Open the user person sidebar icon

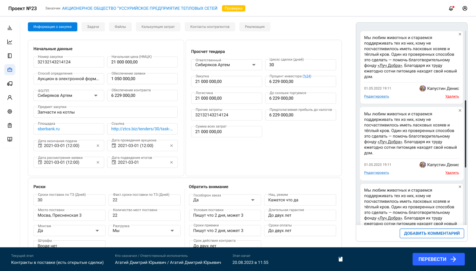[x=10, y=98]
